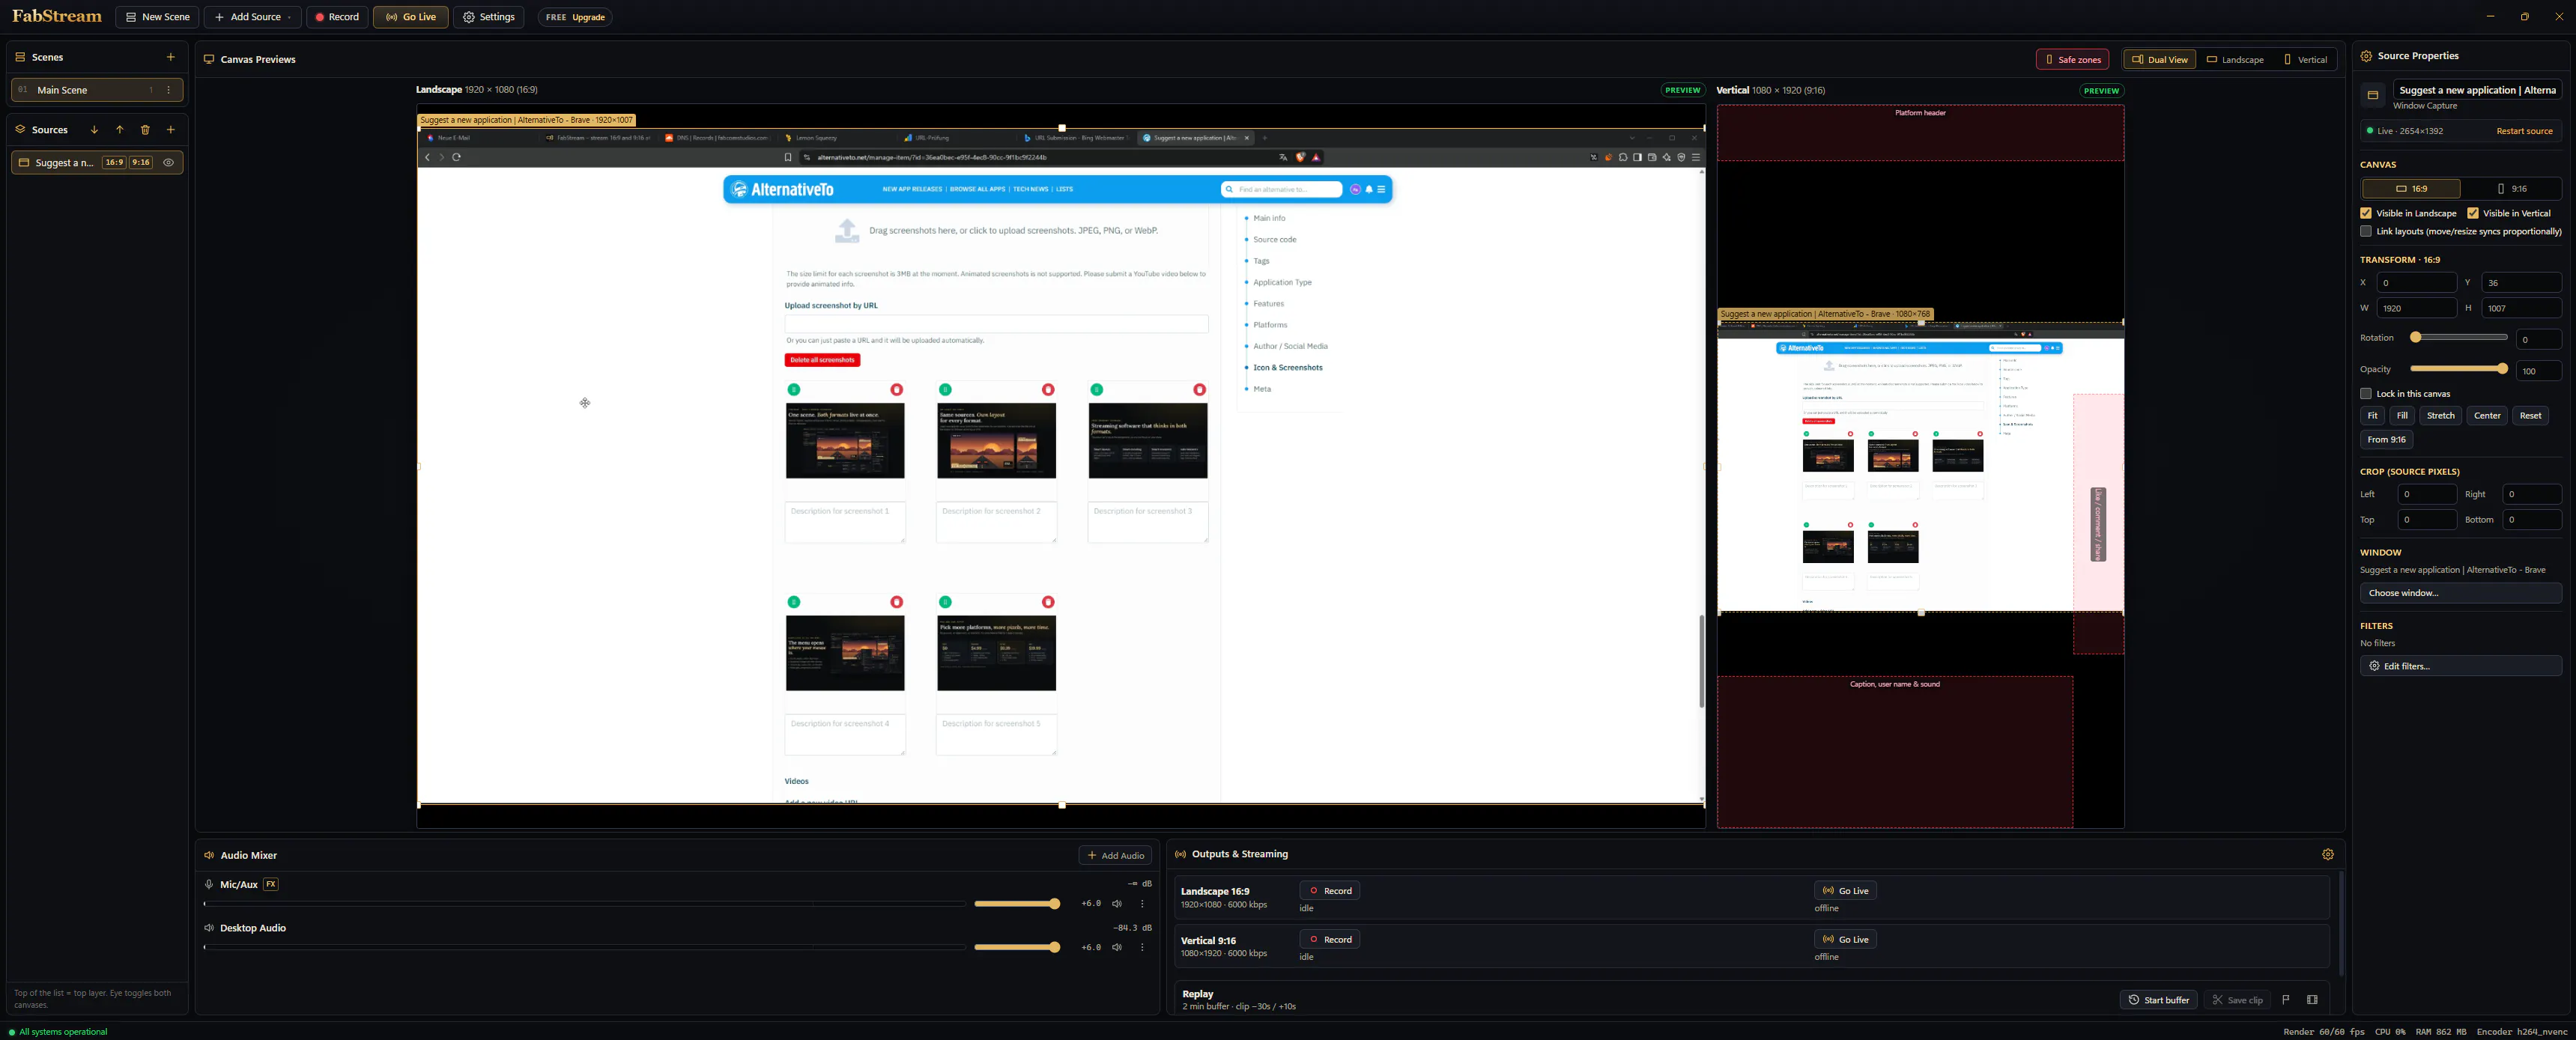
Task: Open Mic/Aux three-dot options
Action: click(1142, 904)
